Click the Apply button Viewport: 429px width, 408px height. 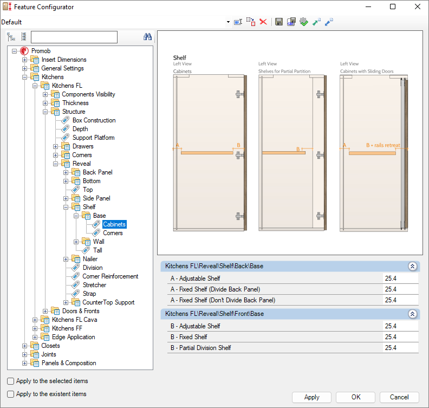pyautogui.click(x=311, y=397)
